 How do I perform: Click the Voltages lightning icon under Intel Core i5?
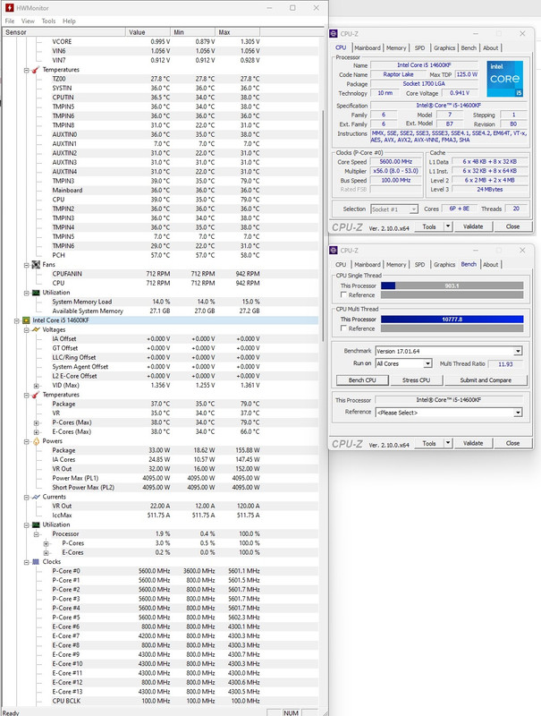36,329
